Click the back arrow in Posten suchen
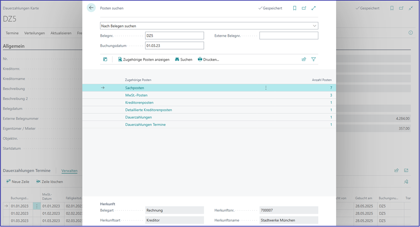The height and width of the screenshot is (227, 420). coord(91,8)
